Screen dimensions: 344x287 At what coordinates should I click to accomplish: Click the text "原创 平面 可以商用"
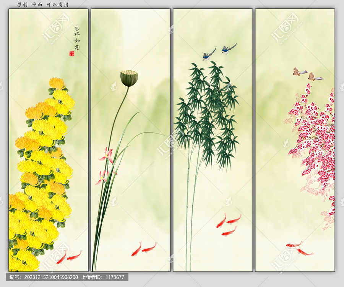click(x=43, y=4)
